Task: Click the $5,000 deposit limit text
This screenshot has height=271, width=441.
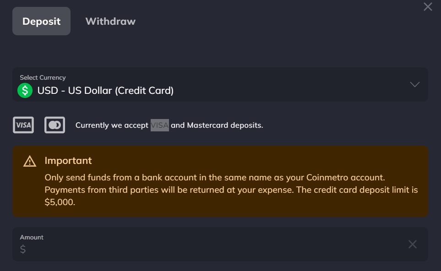Action: (60, 202)
